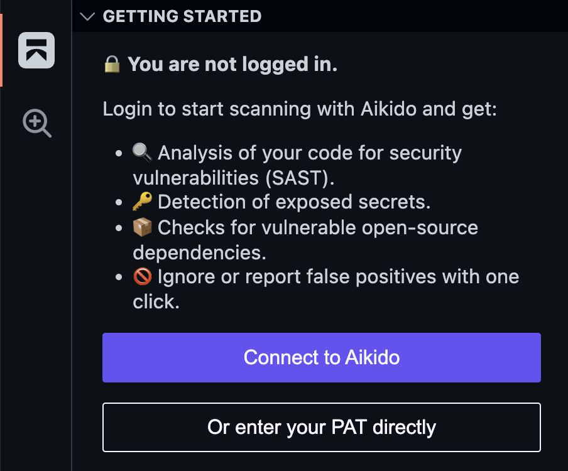Click the magnifier-plus icon in the sidebar

pos(36,123)
